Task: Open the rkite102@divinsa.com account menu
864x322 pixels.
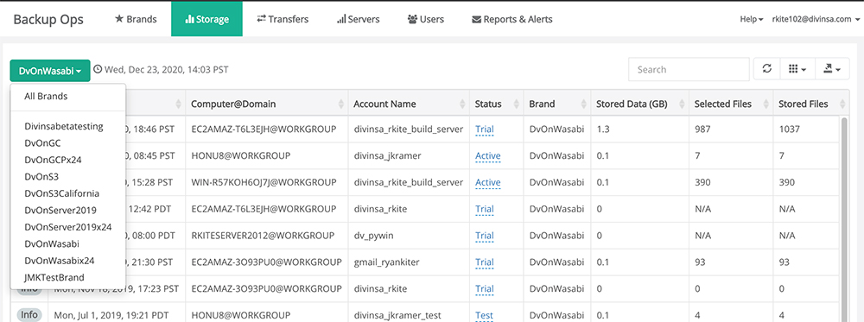Action: [816, 19]
